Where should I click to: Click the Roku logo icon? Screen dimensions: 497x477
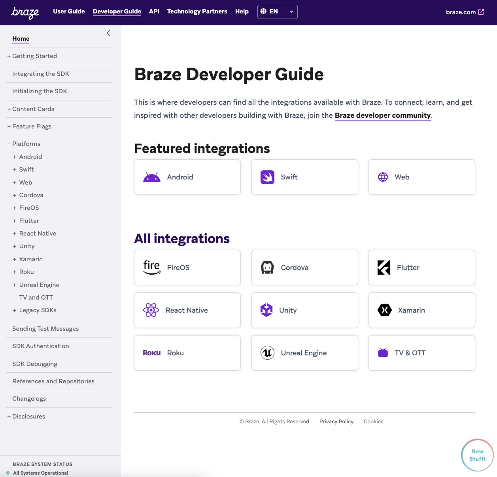click(x=152, y=353)
